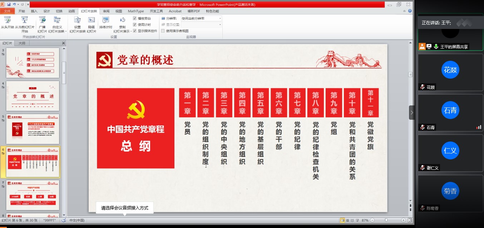This screenshot has width=484, height=228.
Task: Uncheck the 播放旁白 checkbox
Action: (135, 18)
